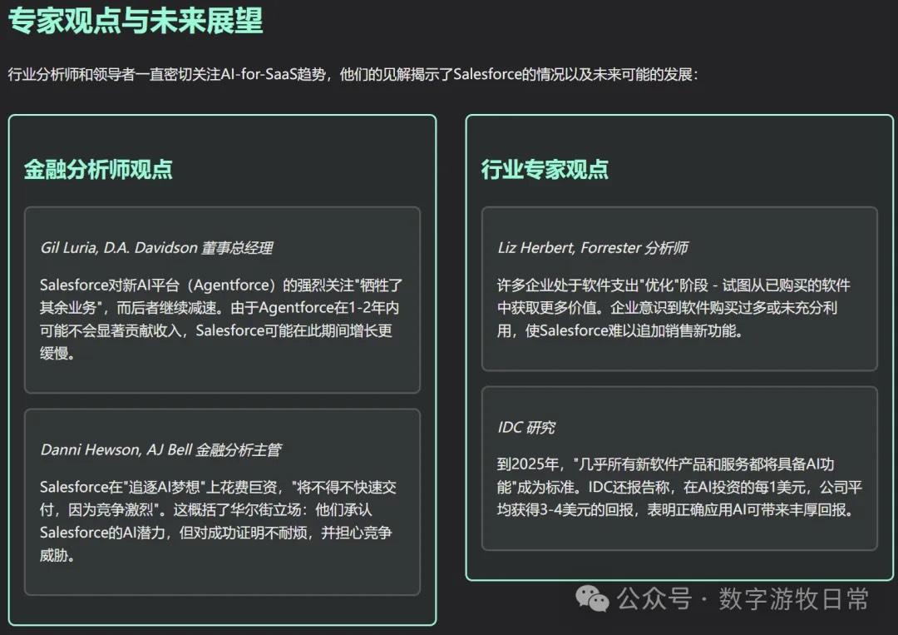Click the 金融分析师观点 panel heading
Viewport: 898px width, 635px height.
pyautogui.click(x=98, y=169)
